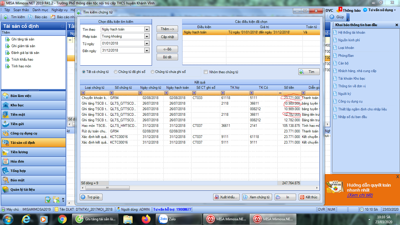Go to Tiền lương module
The image size is (400, 225).
[33, 152]
